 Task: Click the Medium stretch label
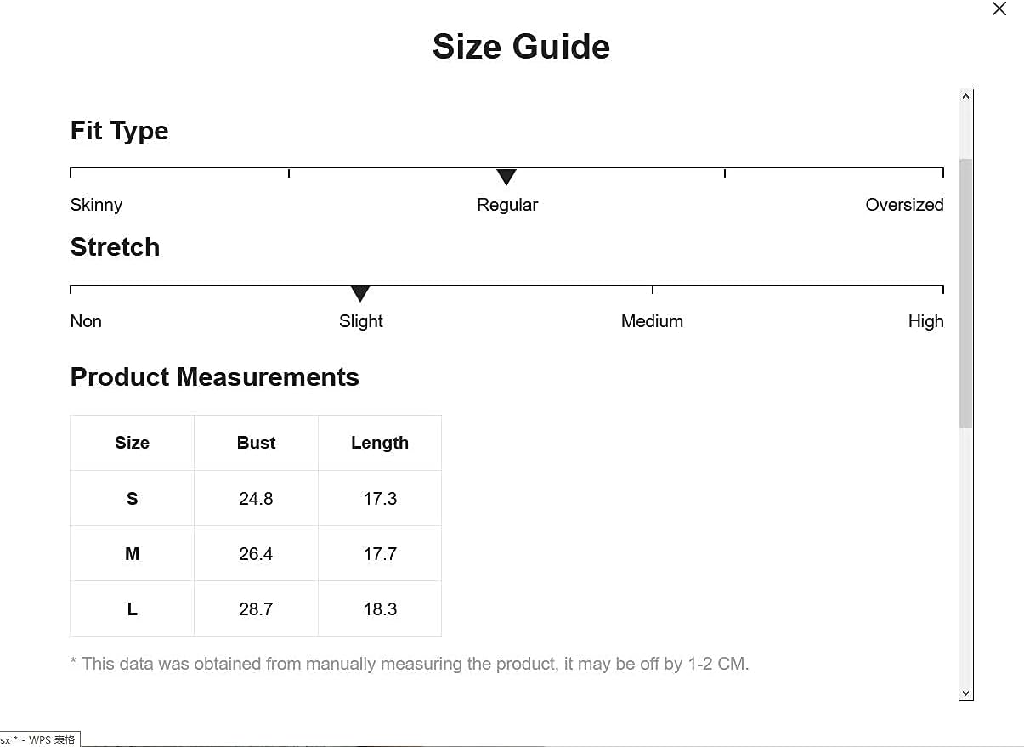[x=652, y=321]
